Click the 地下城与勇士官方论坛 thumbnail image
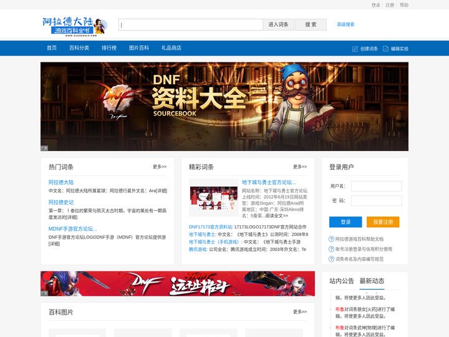 click(x=214, y=198)
